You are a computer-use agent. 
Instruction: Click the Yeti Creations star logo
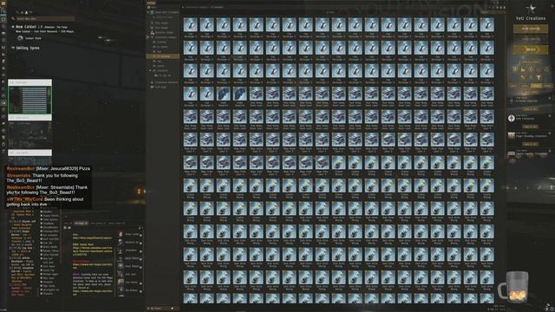531,9
